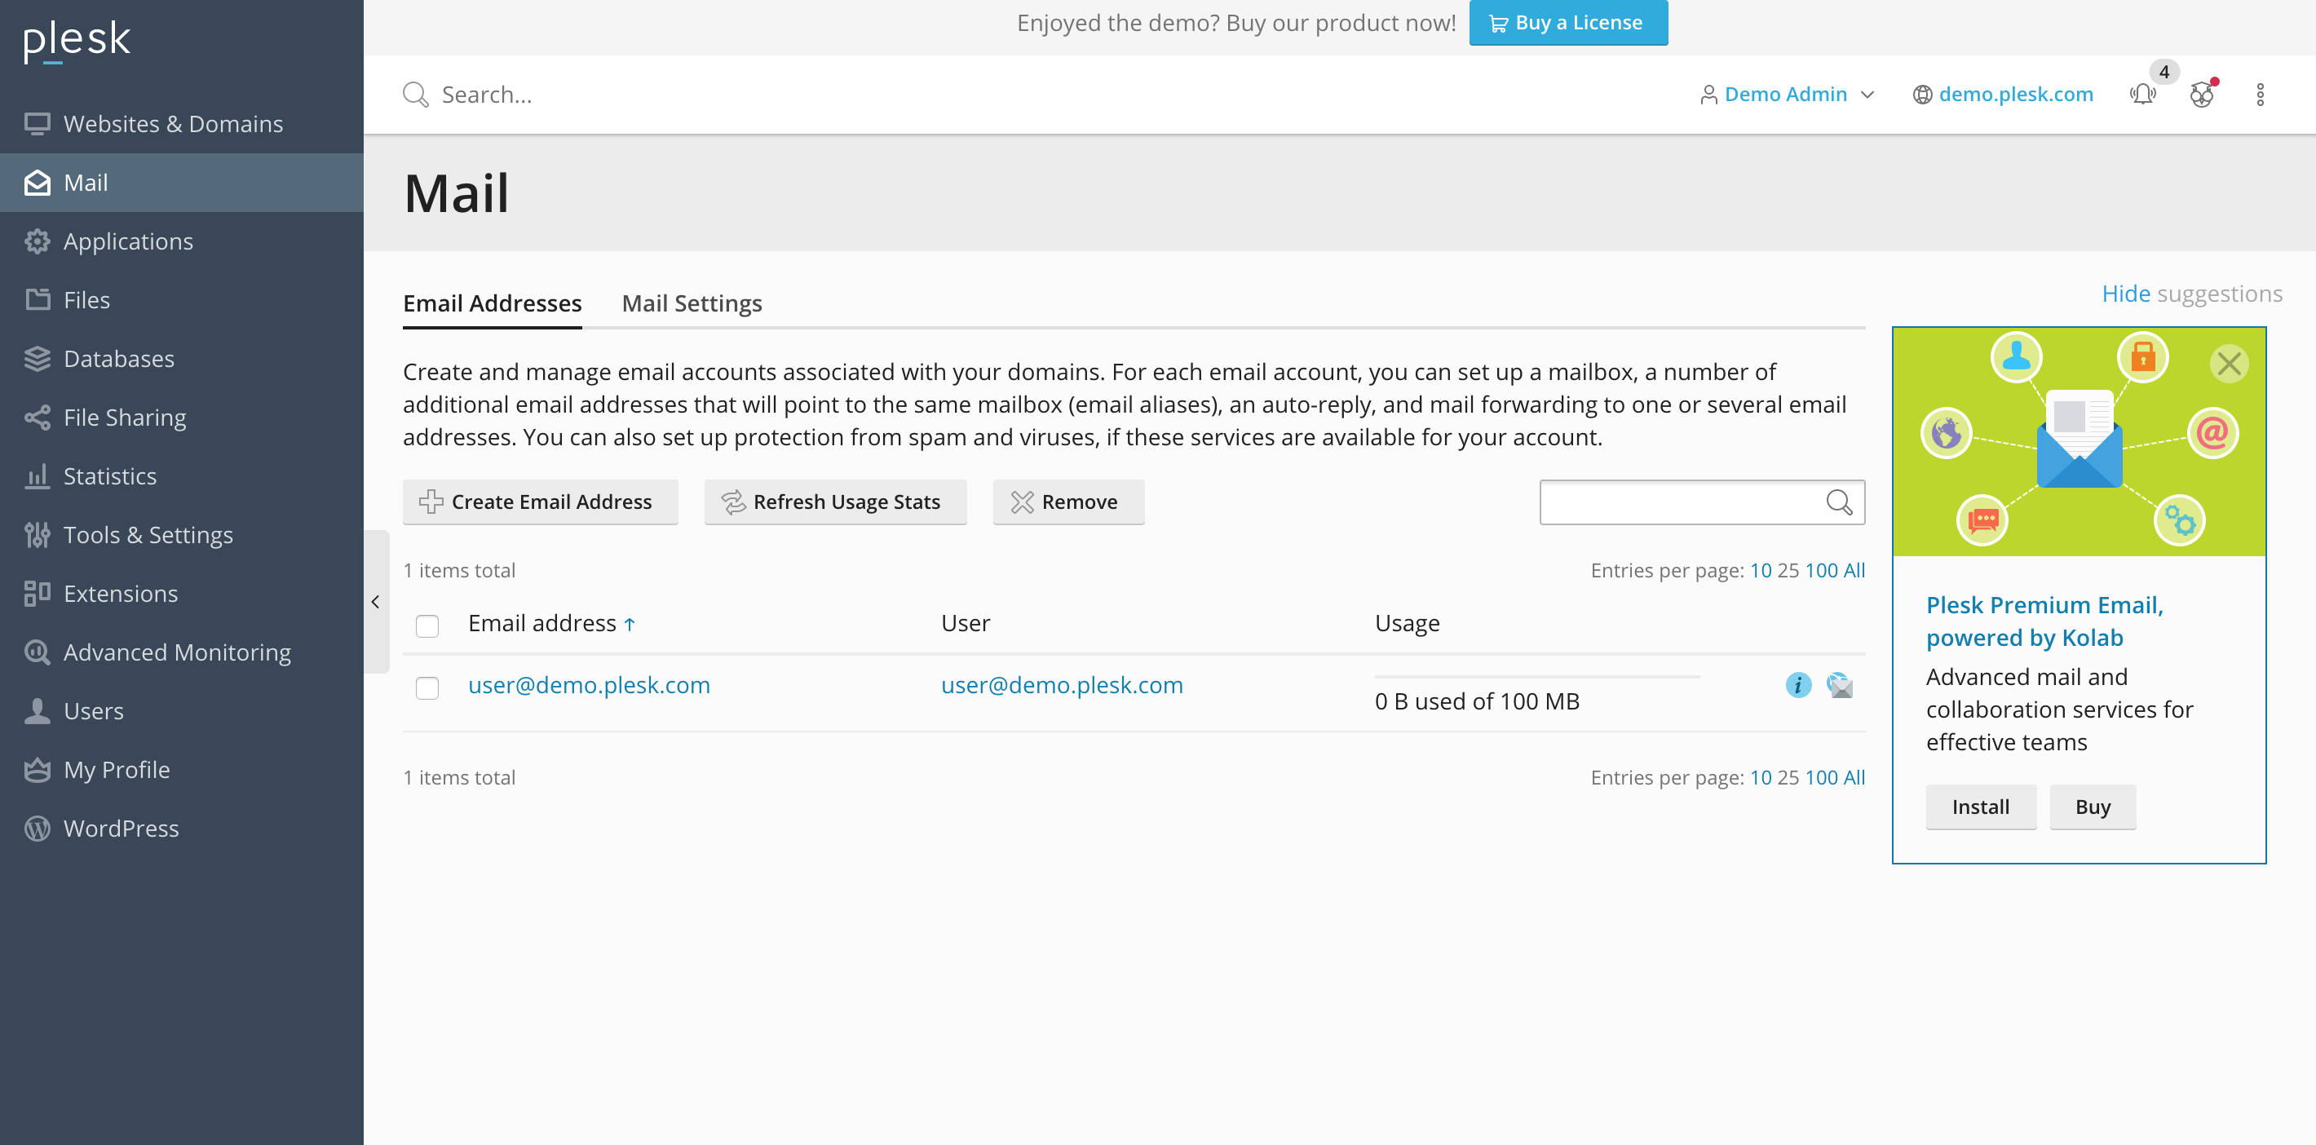This screenshot has height=1145, width=2316.
Task: Open webmail icon for user@demo.plesk.com
Action: tap(1840, 685)
